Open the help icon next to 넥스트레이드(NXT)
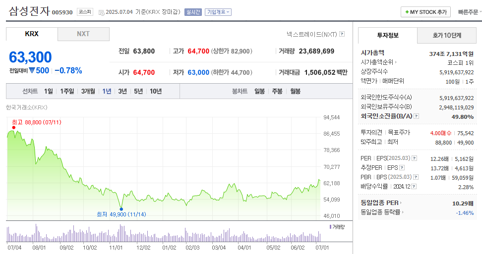 342,34
